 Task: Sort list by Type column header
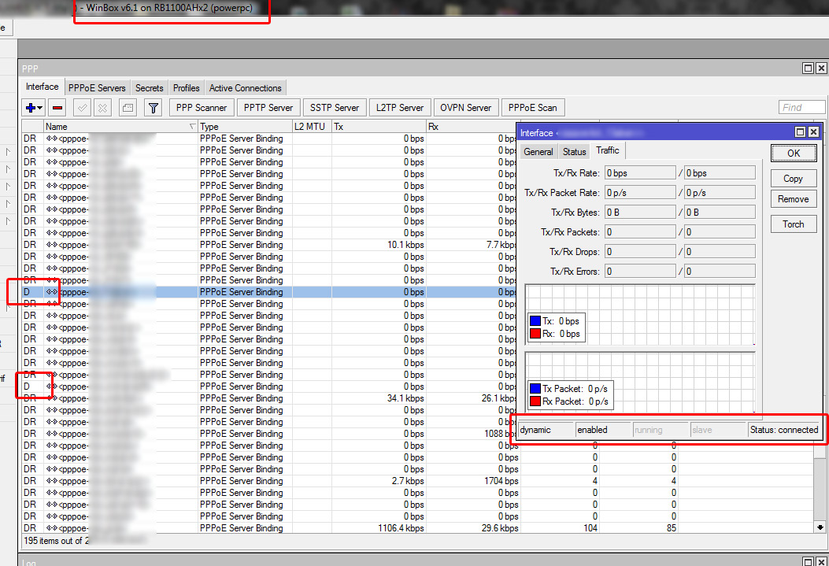point(245,126)
